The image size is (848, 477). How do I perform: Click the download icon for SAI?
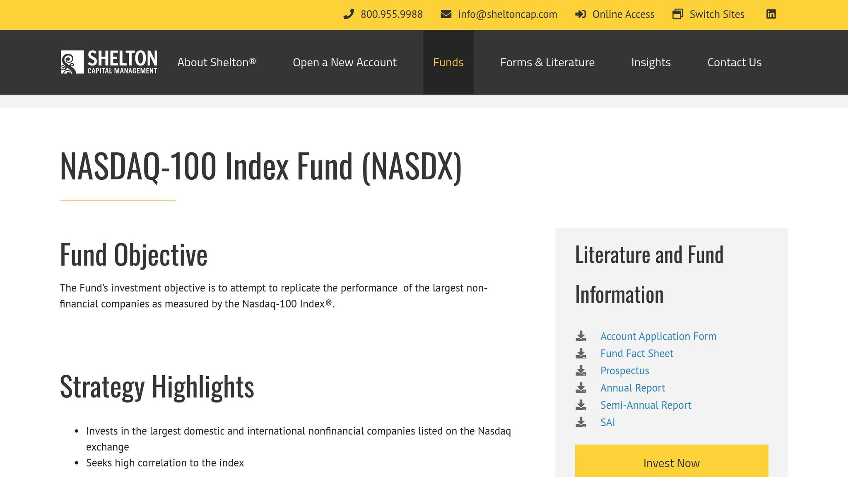582,422
